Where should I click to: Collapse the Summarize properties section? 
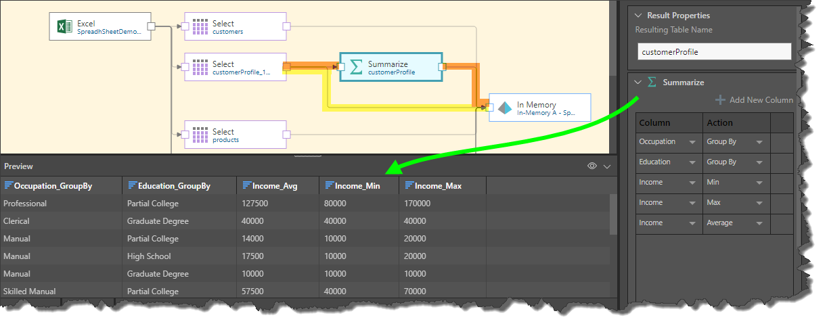pyautogui.click(x=638, y=83)
